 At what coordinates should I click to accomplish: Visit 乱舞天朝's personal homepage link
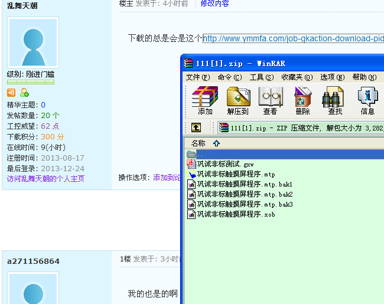(45, 179)
